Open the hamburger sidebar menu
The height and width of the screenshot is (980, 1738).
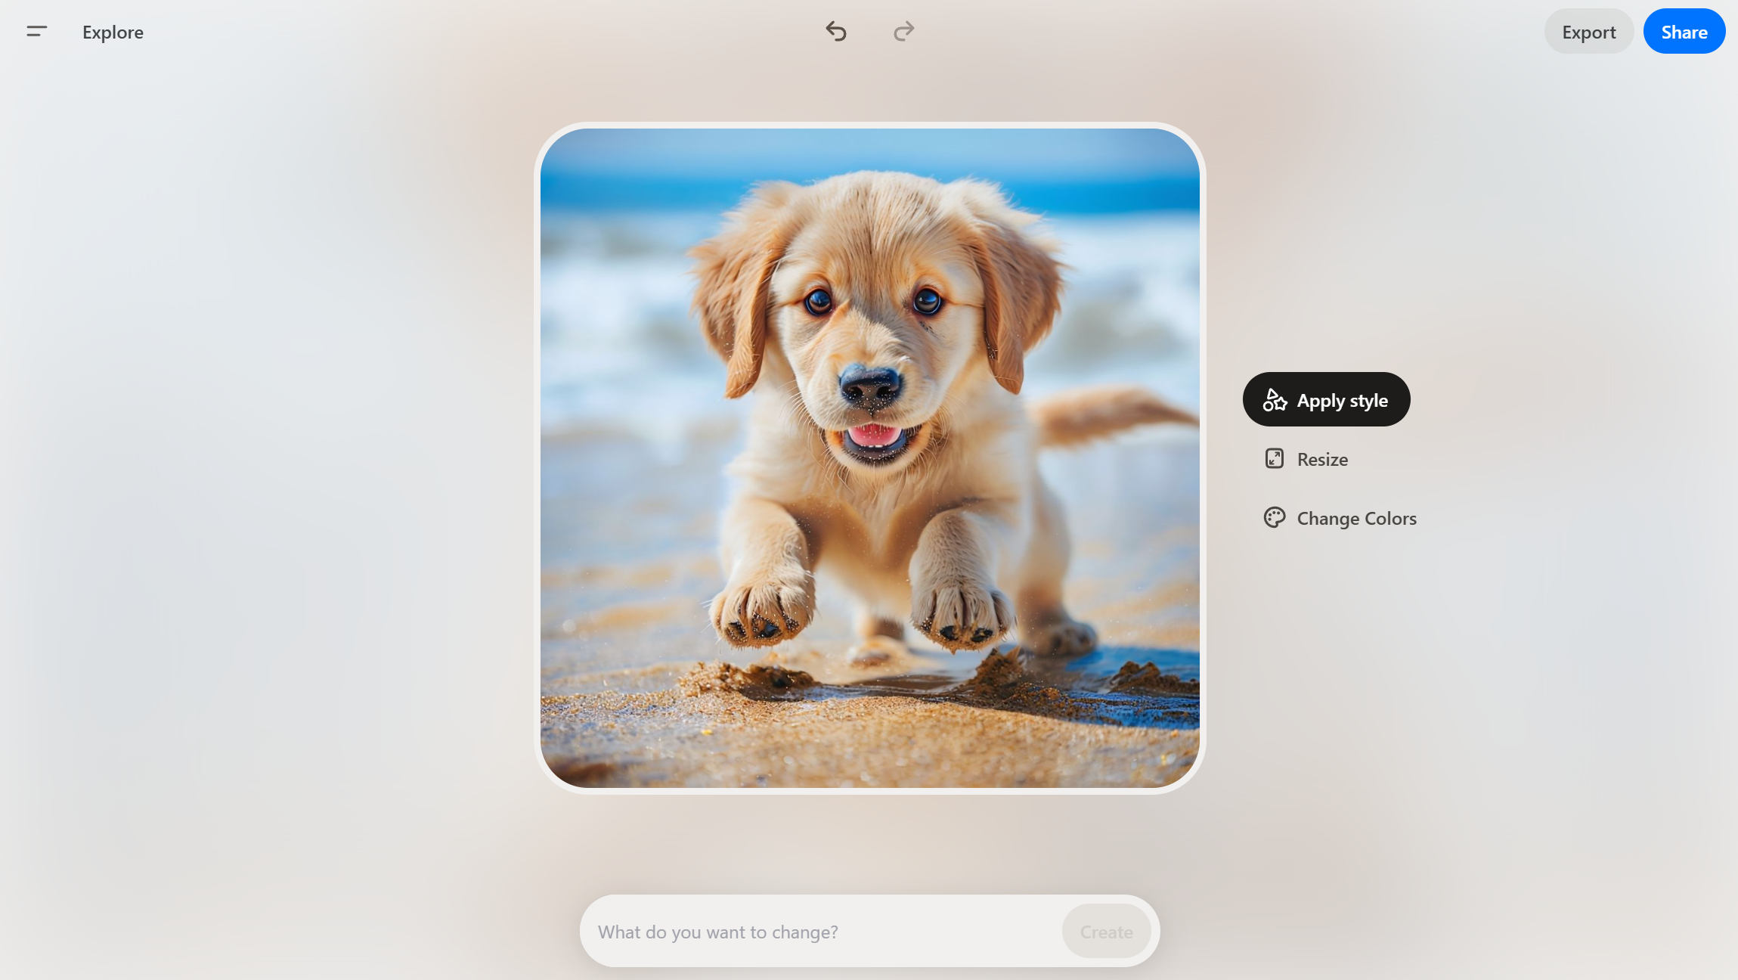point(36,32)
